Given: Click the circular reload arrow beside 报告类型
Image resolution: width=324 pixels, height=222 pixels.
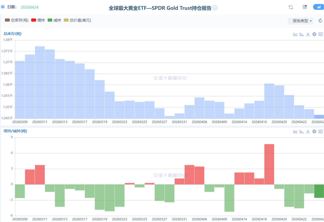Looking at the screenshot, I should [x=320, y=20].
